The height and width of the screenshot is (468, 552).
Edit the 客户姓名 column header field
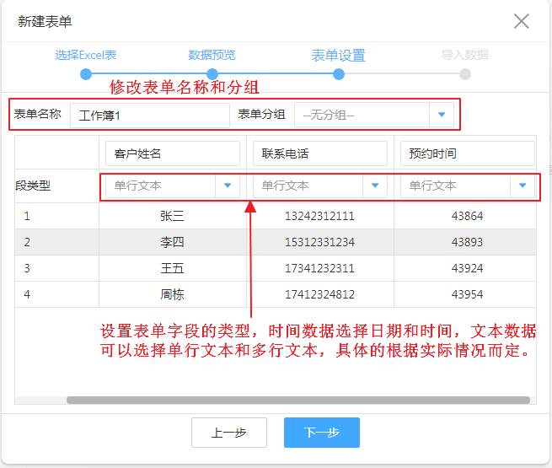click(172, 153)
